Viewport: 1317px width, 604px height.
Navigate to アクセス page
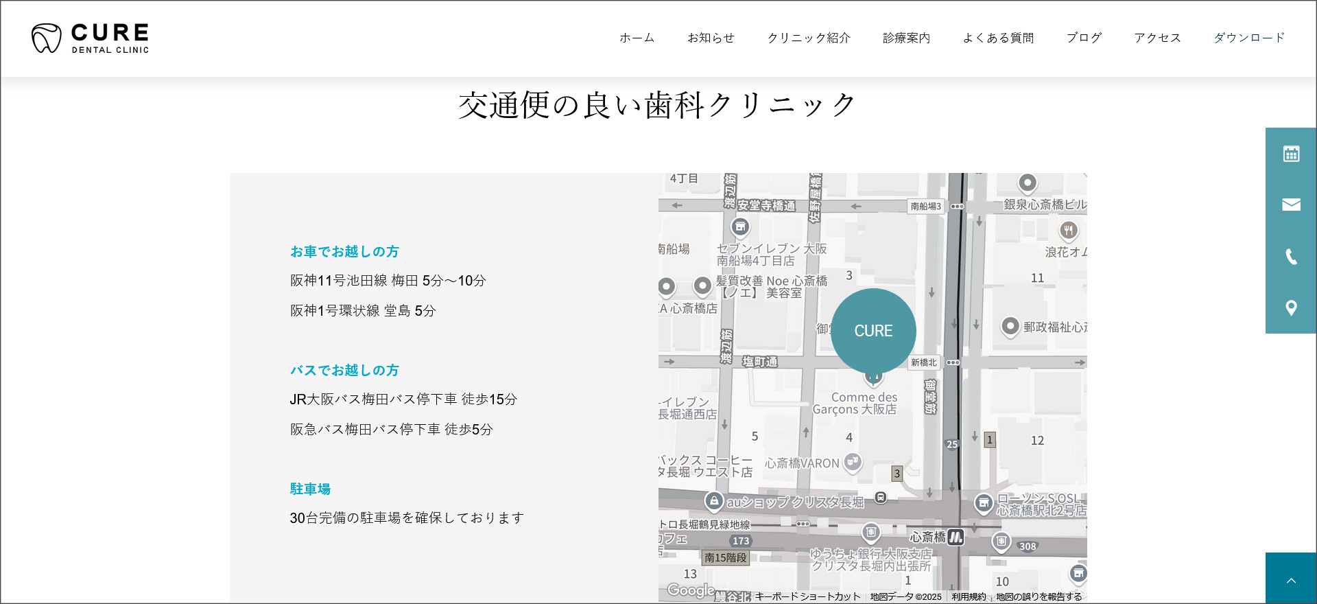coord(1157,38)
